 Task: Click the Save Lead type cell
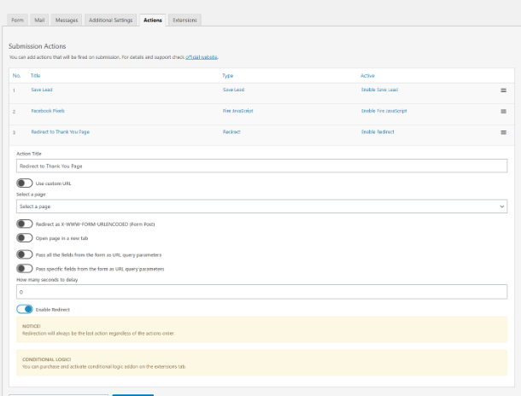(x=233, y=90)
